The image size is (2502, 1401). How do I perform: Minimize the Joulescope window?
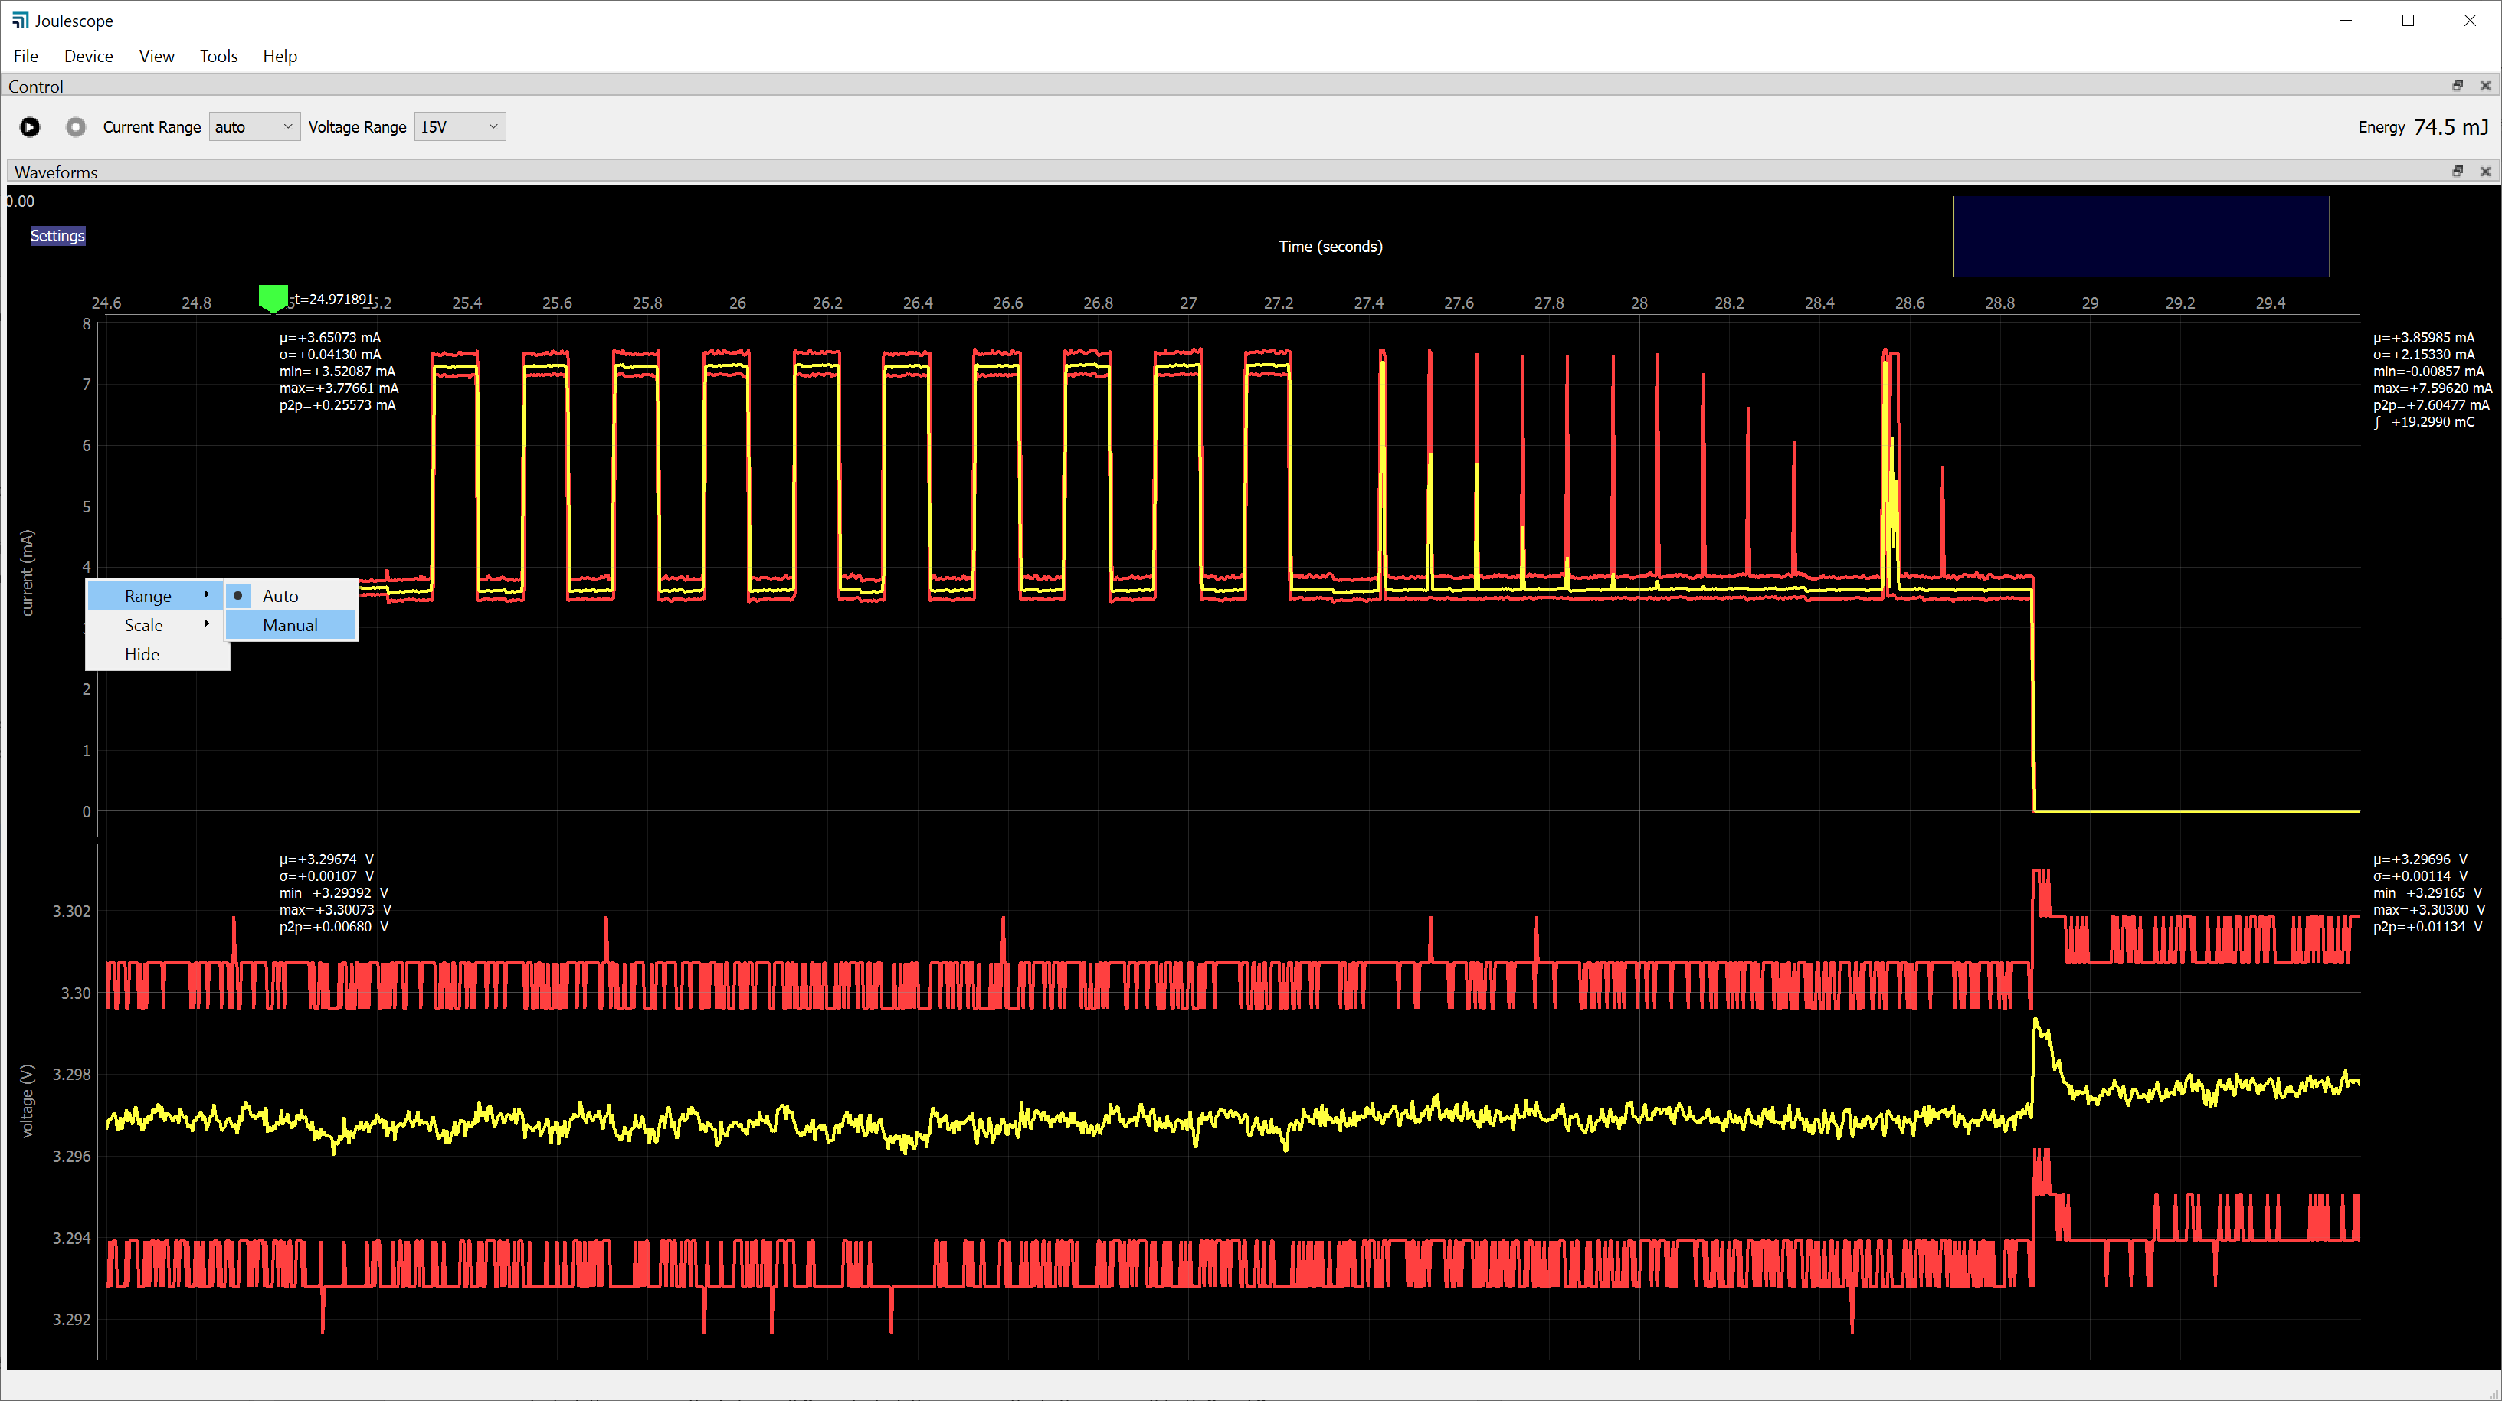pyautogui.click(x=2346, y=21)
